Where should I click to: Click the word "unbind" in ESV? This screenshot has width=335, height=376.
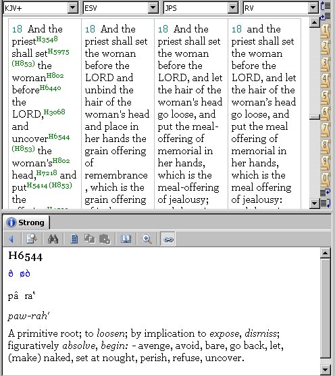click(101, 90)
